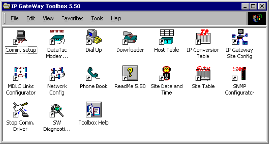Select the ReadMe 5.50 question mark icon
This screenshot has height=144, width=269.
(130, 73)
